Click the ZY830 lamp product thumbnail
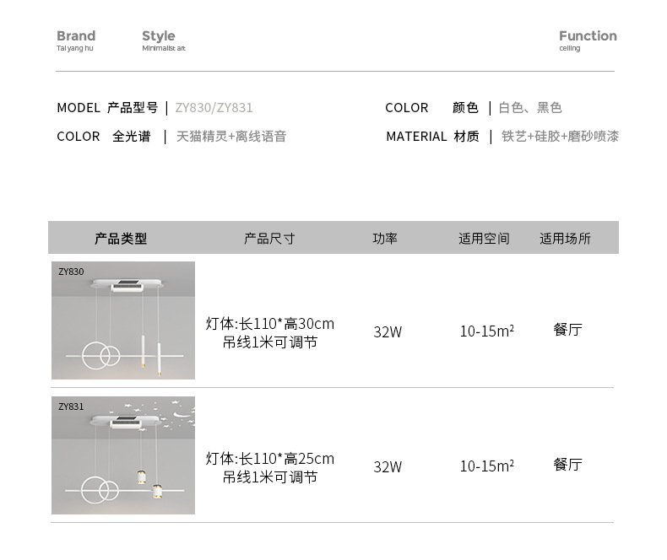The image size is (667, 560). 123,320
